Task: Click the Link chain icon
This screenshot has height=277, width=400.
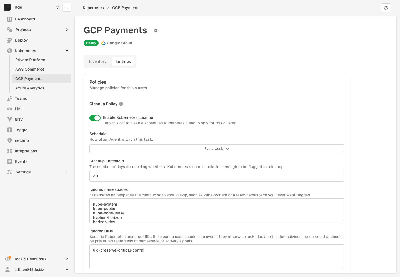Action: (10, 109)
